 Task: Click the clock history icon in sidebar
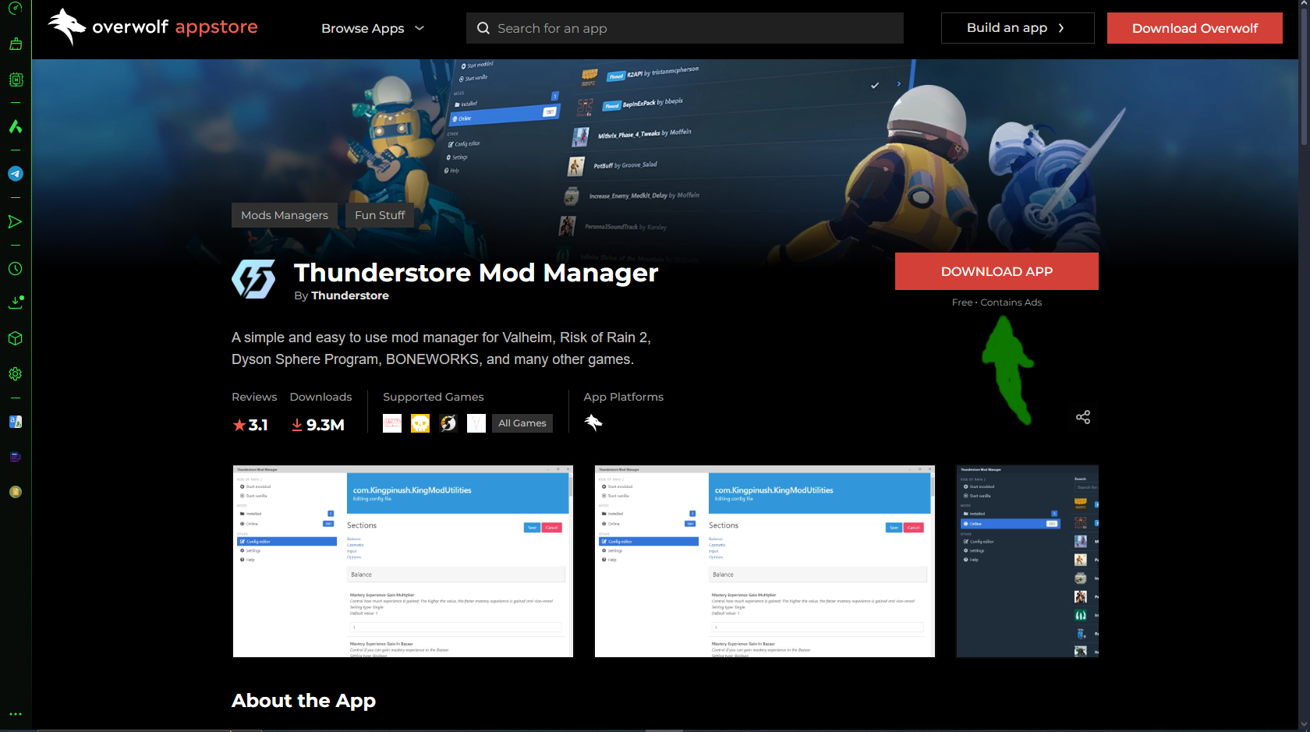(x=15, y=269)
